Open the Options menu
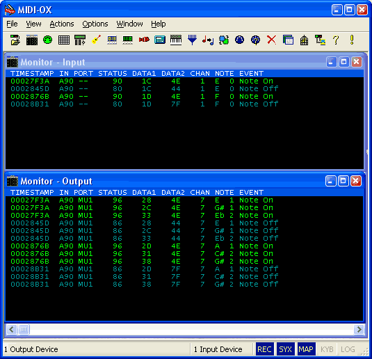Image resolution: width=372 pixels, height=359 pixels. (x=95, y=24)
